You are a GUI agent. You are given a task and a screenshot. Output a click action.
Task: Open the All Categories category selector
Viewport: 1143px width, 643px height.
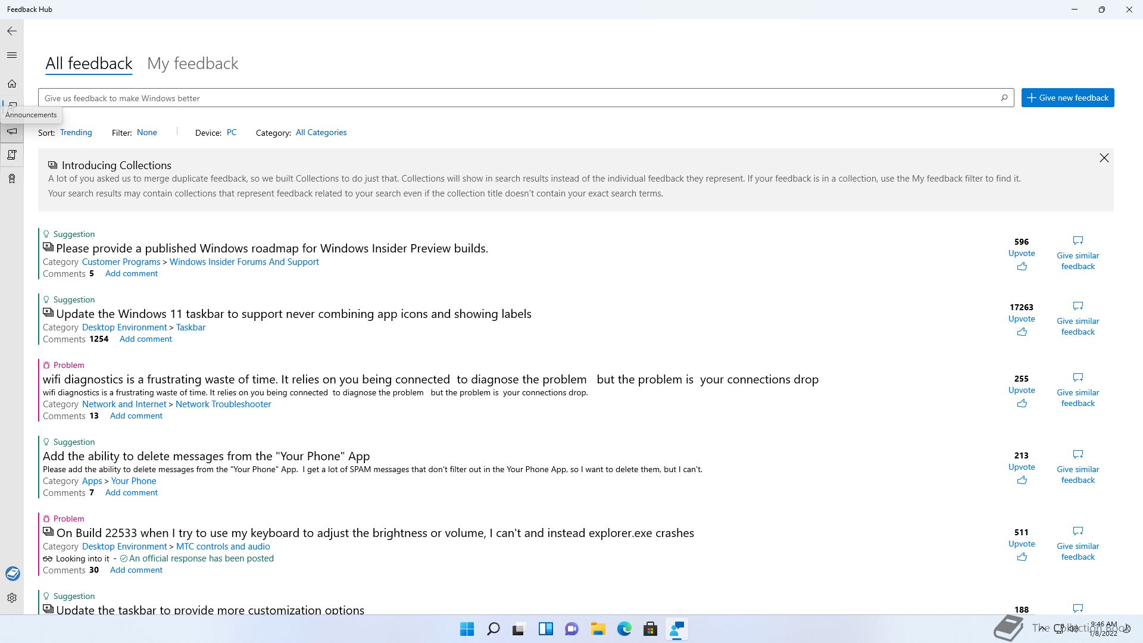(321, 132)
